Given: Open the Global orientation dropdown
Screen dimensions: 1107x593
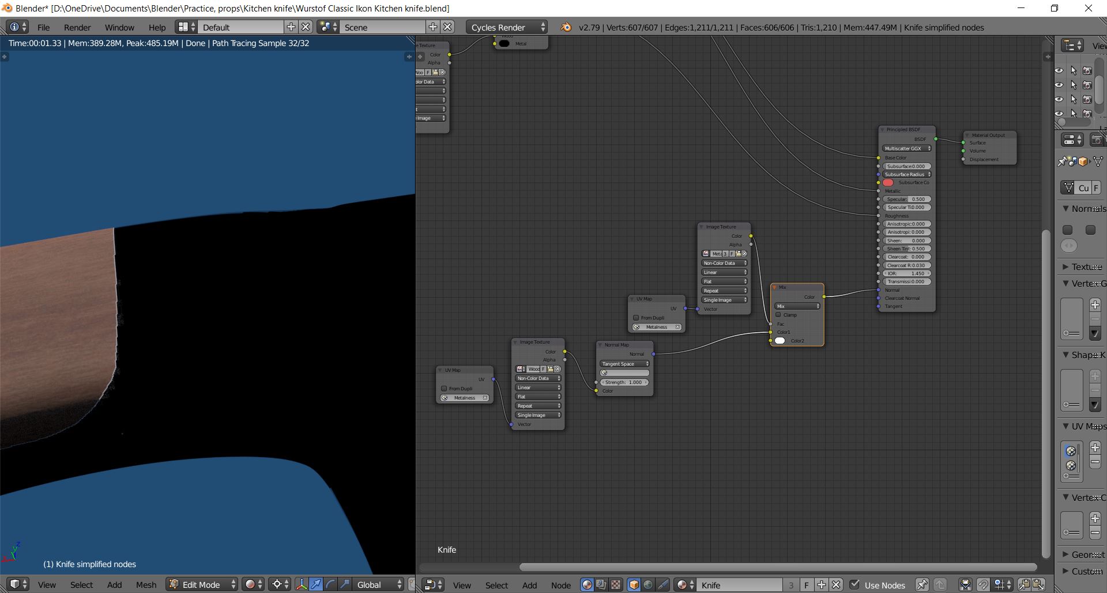Looking at the screenshot, I should point(378,584).
